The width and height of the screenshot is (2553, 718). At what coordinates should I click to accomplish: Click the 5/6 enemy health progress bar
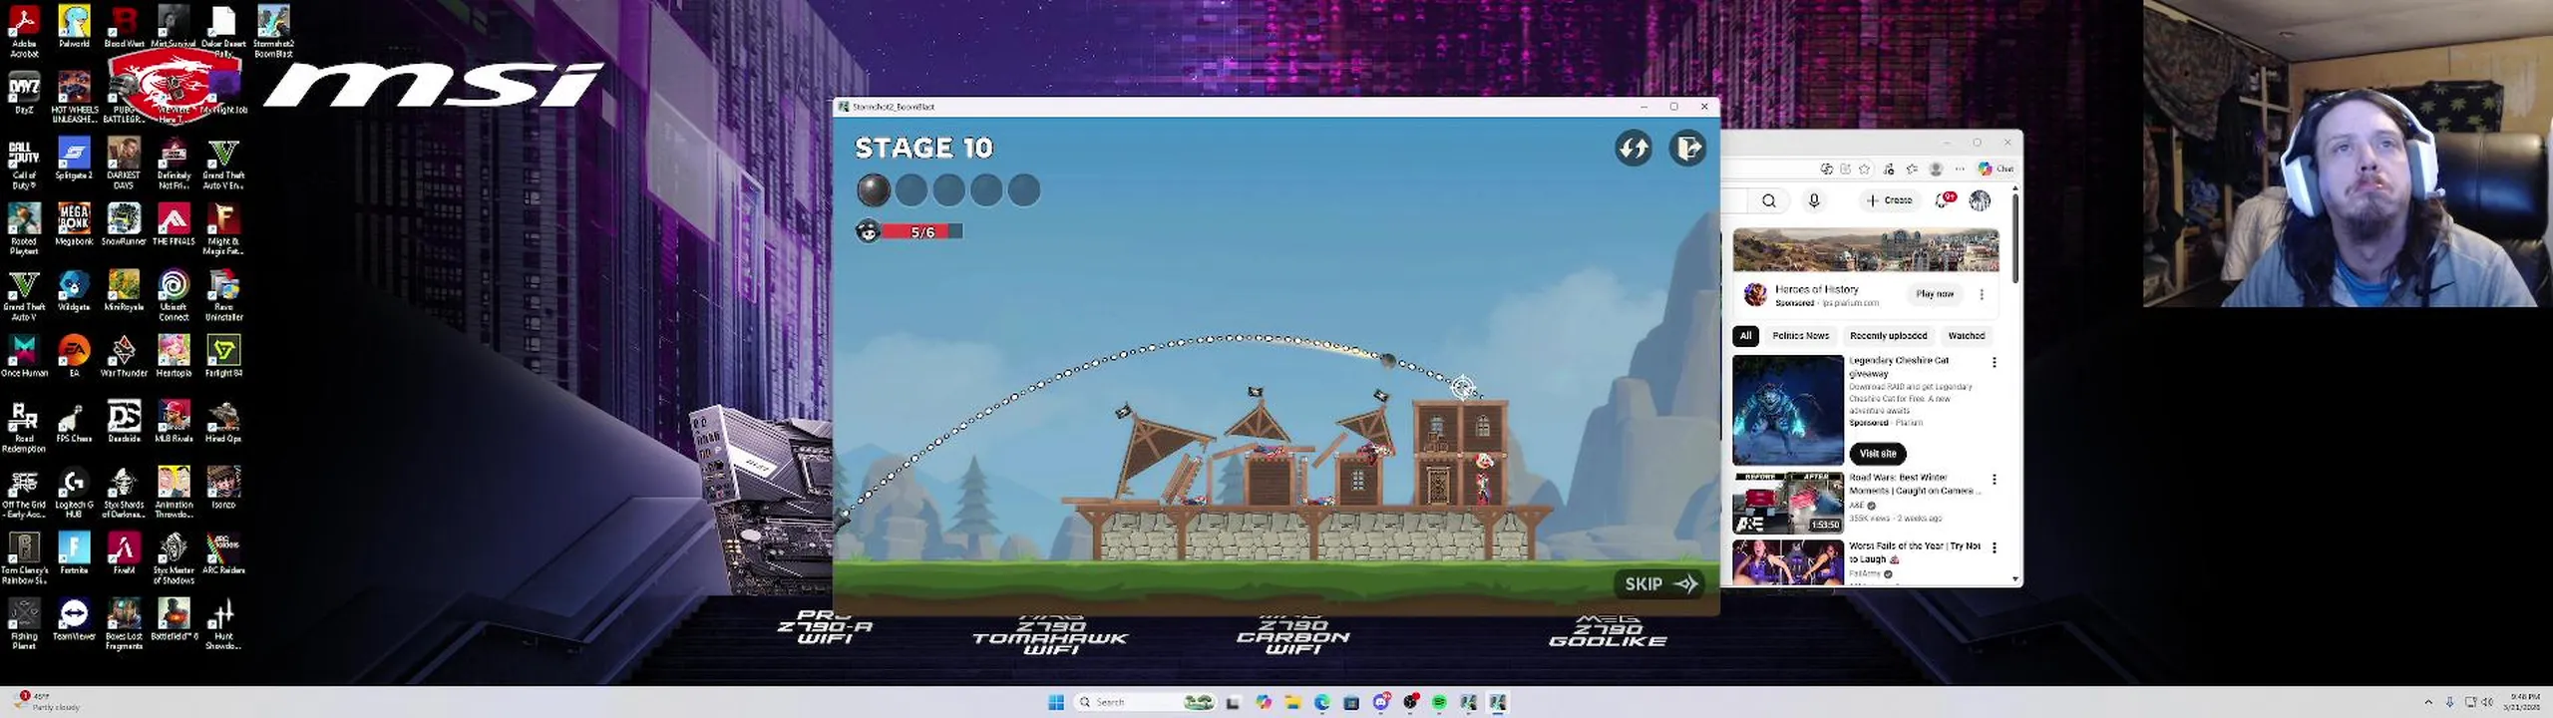(x=922, y=231)
